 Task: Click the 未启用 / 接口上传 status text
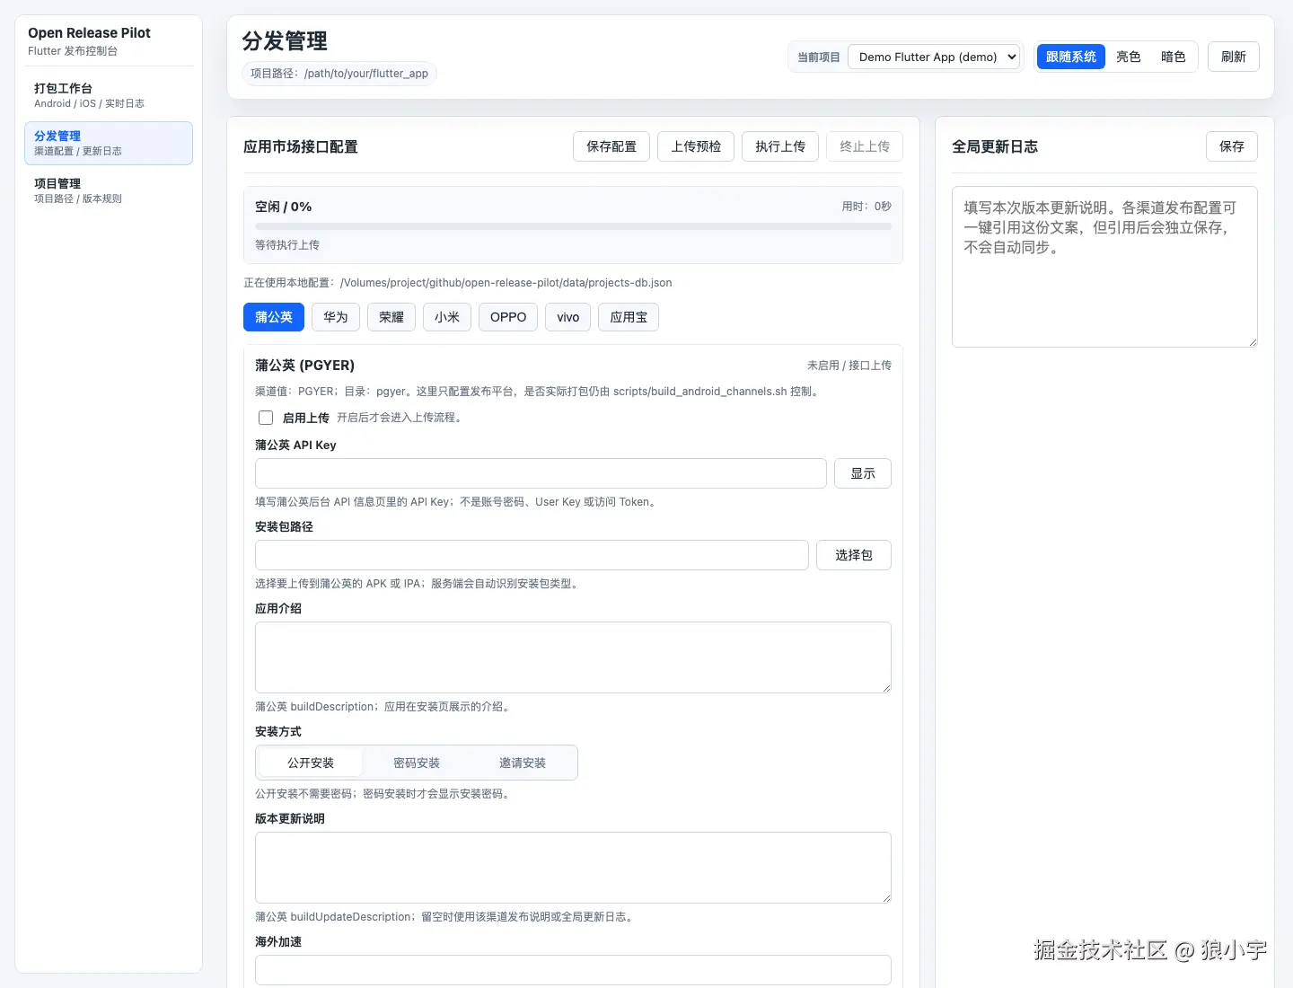point(849,366)
